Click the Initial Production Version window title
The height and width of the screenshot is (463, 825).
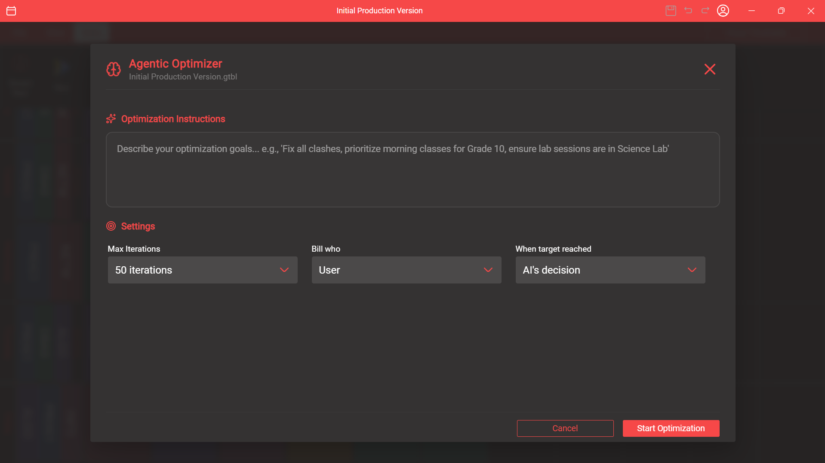pos(379,11)
